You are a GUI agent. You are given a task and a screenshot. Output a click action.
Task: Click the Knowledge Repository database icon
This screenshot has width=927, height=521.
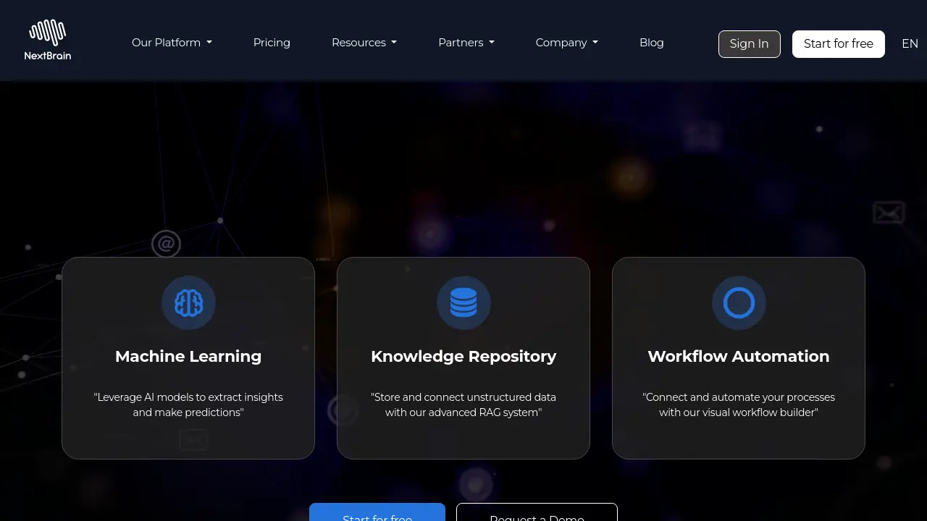pyautogui.click(x=463, y=302)
